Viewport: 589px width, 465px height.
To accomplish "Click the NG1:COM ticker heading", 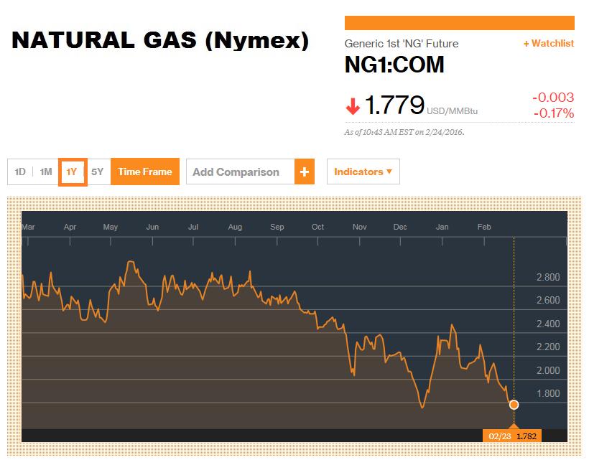I will click(394, 65).
